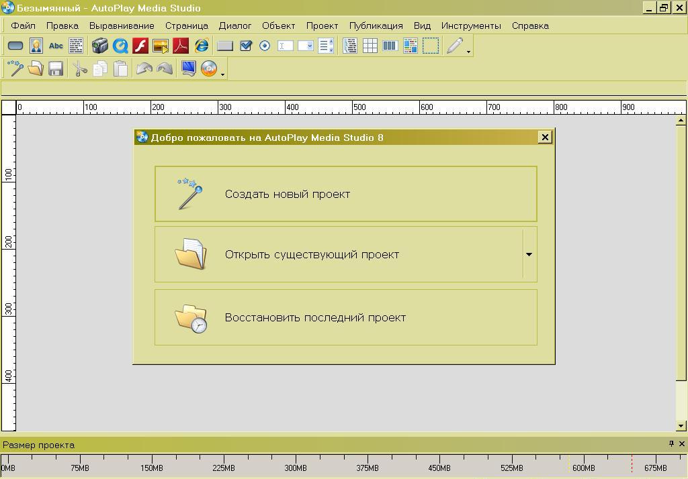
Task: Add a Grid object
Action: click(x=370, y=46)
